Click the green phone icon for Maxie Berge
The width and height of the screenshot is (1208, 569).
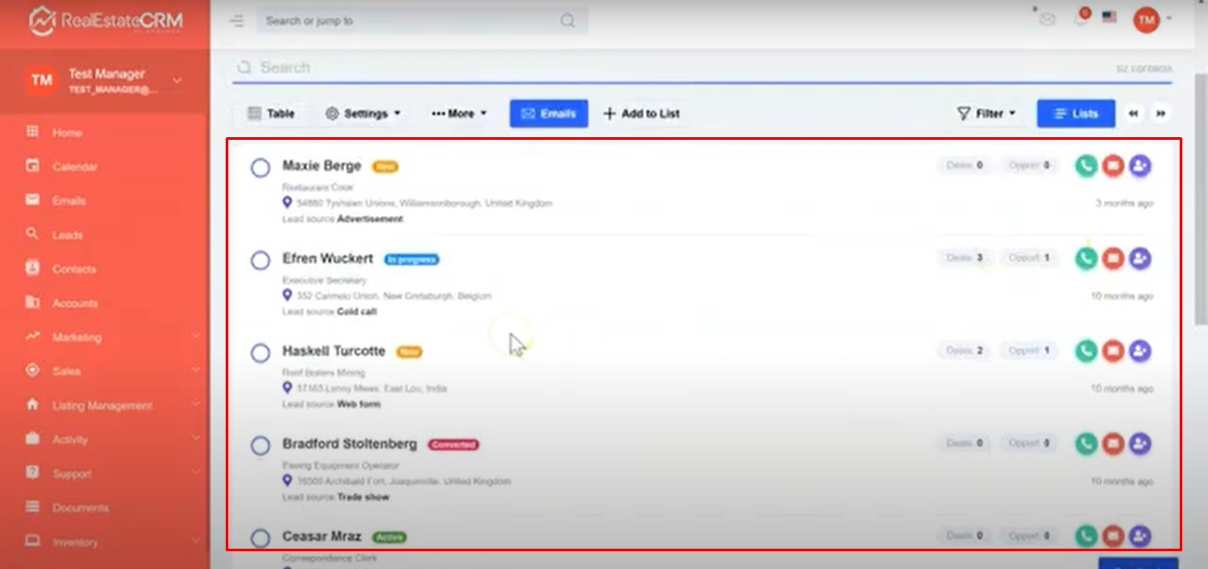(1086, 166)
